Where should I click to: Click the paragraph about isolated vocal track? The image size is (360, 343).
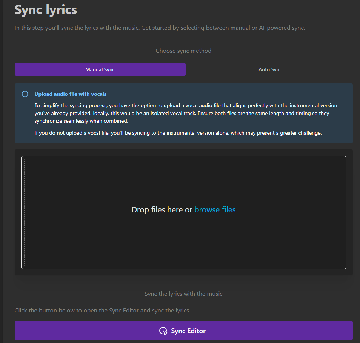point(186,113)
